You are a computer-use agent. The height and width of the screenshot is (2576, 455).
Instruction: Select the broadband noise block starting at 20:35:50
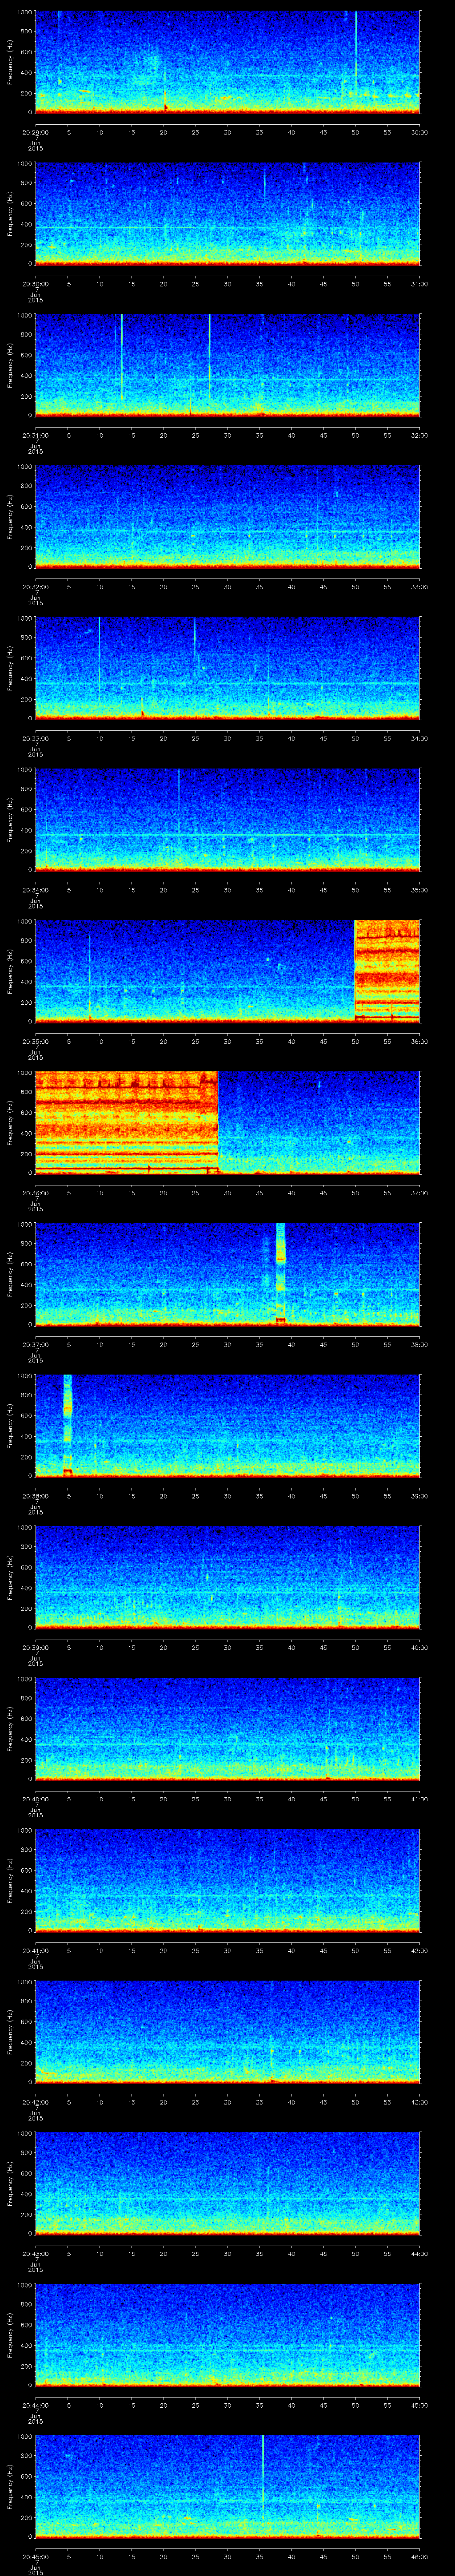point(388,970)
